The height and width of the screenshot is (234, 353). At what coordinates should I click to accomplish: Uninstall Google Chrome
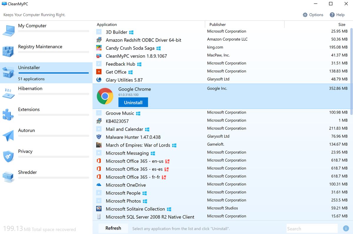pyautogui.click(x=133, y=102)
